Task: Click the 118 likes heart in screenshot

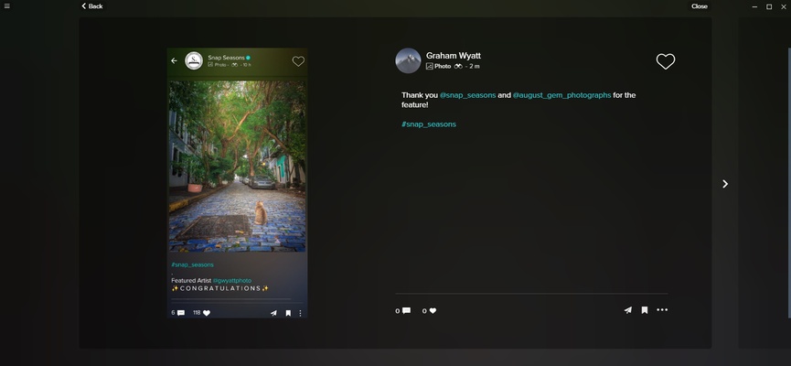Action: pos(207,313)
